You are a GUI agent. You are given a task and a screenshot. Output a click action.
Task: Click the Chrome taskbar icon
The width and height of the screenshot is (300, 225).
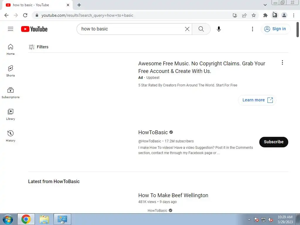[26, 219]
